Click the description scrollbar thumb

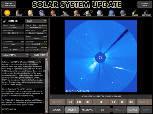point(47,99)
